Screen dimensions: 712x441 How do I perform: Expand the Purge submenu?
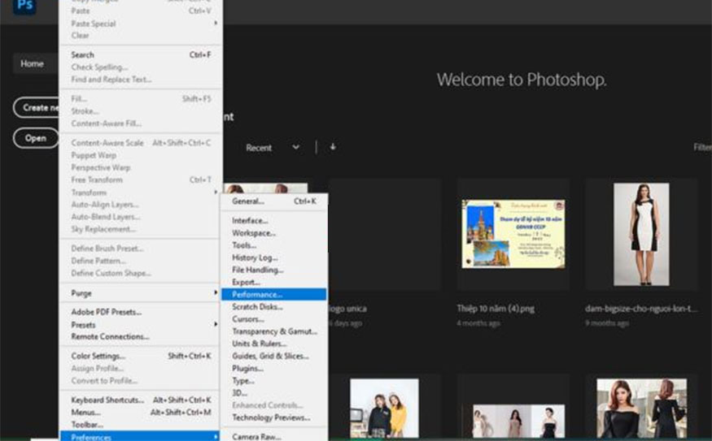pos(141,293)
